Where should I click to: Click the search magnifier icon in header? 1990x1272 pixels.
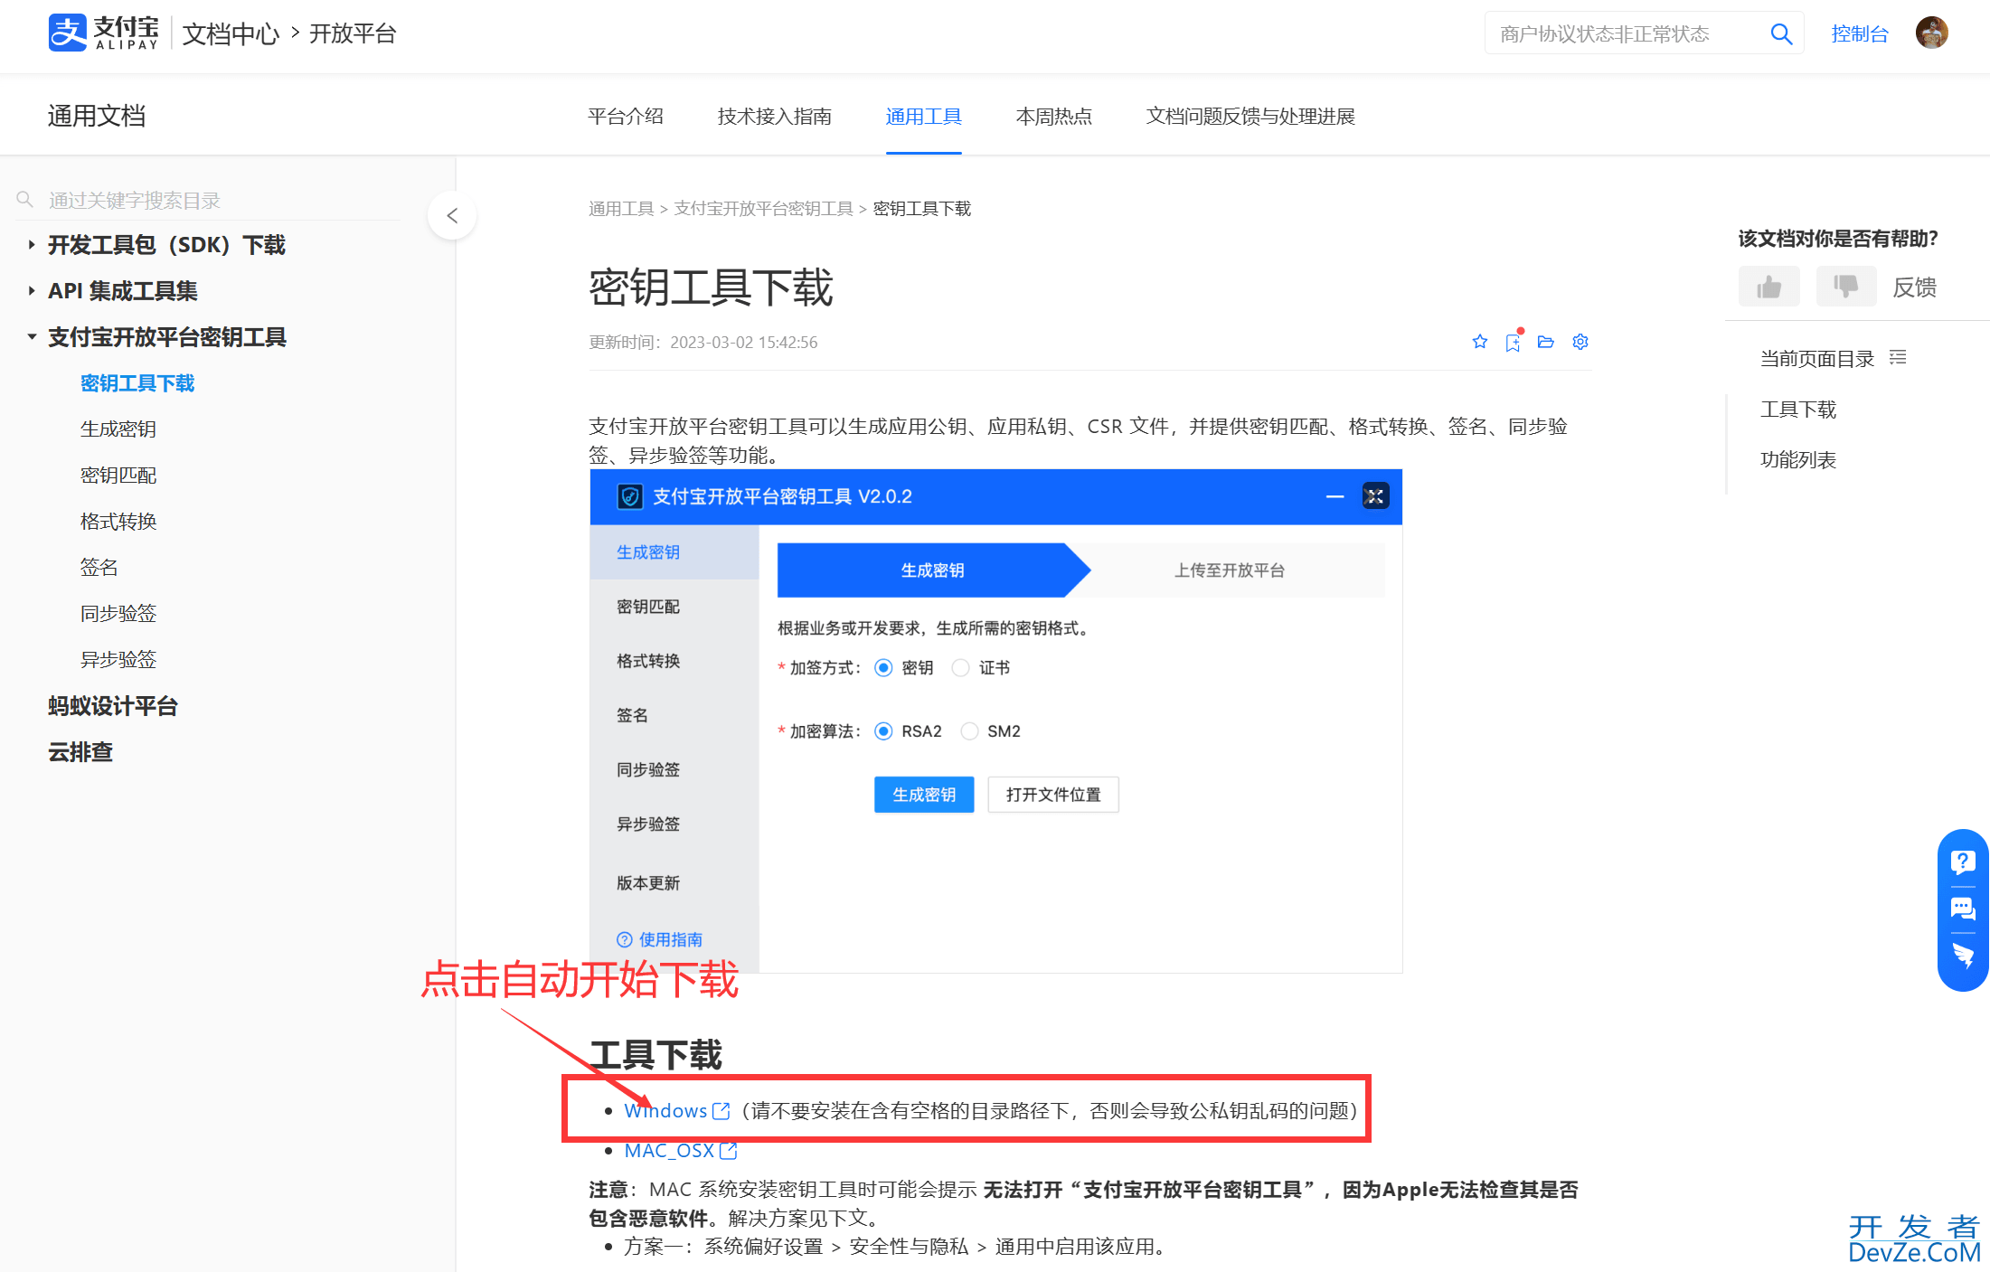tap(1781, 33)
